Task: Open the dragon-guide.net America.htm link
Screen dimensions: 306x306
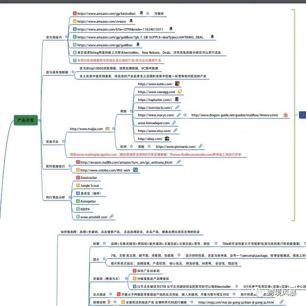Action: click(235, 115)
